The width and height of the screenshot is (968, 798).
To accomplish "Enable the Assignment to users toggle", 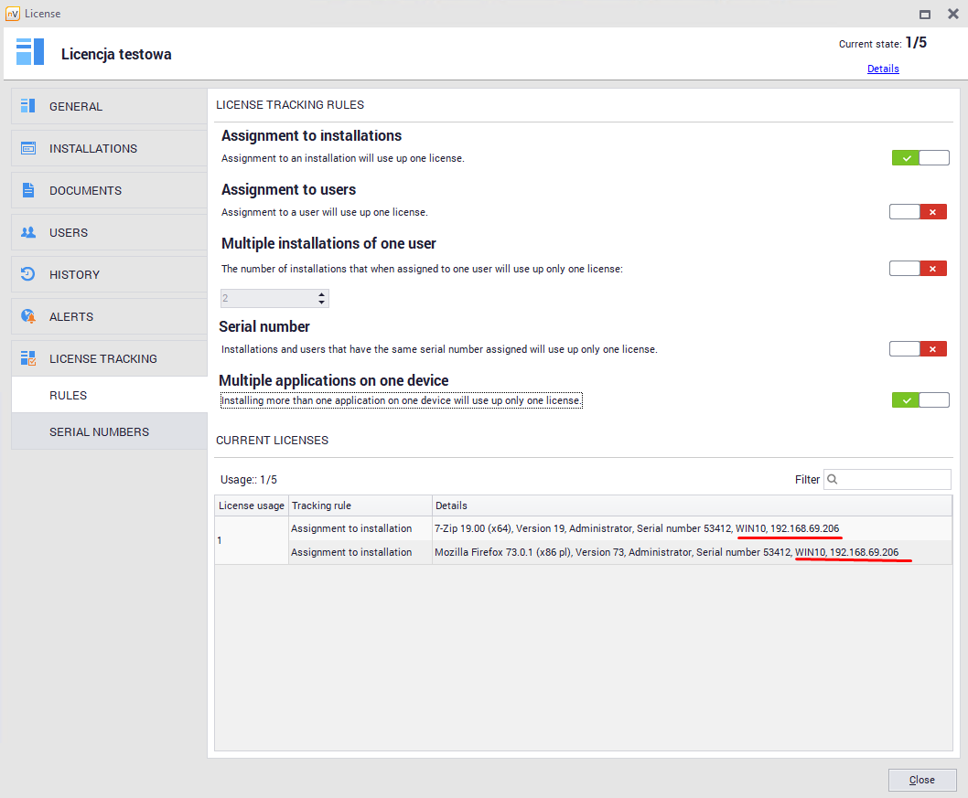I will click(x=918, y=212).
